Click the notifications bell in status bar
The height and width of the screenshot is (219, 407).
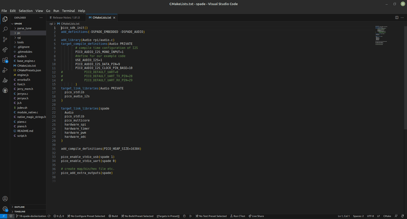tap(403, 216)
